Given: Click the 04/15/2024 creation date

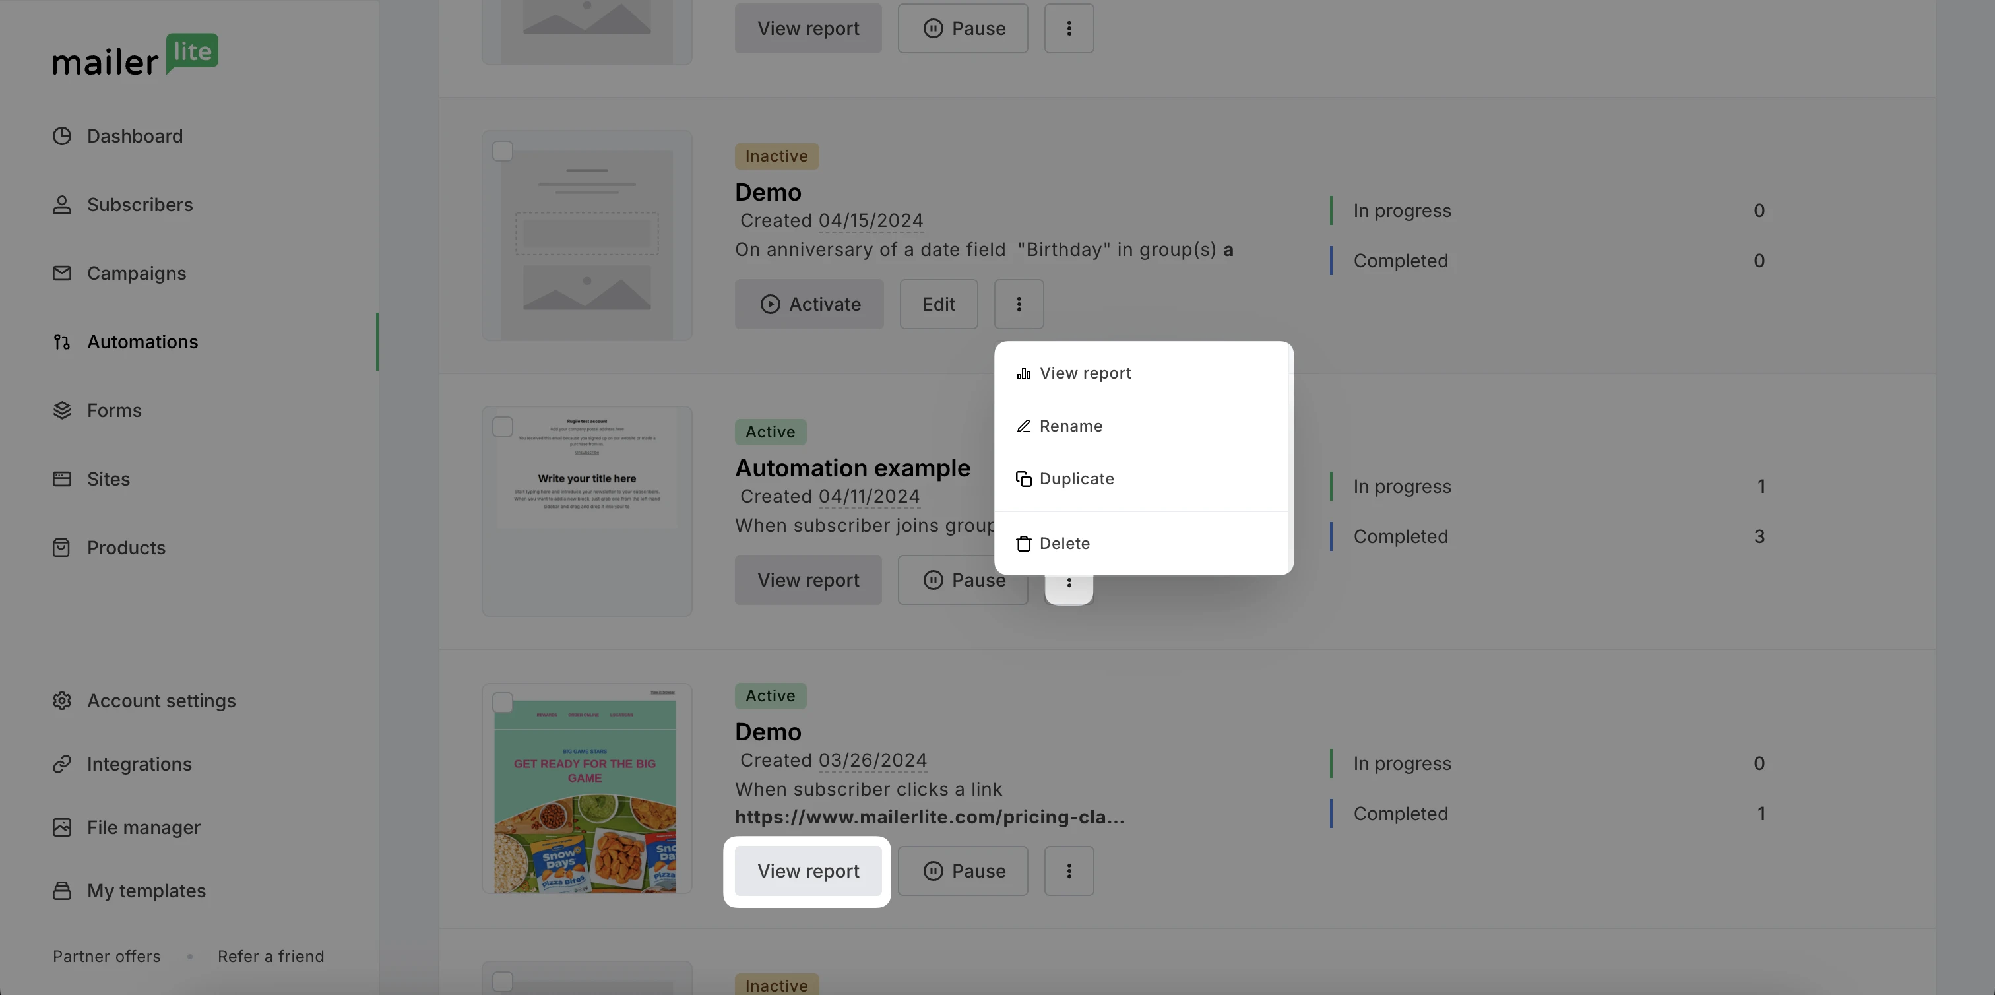Looking at the screenshot, I should tap(870, 220).
